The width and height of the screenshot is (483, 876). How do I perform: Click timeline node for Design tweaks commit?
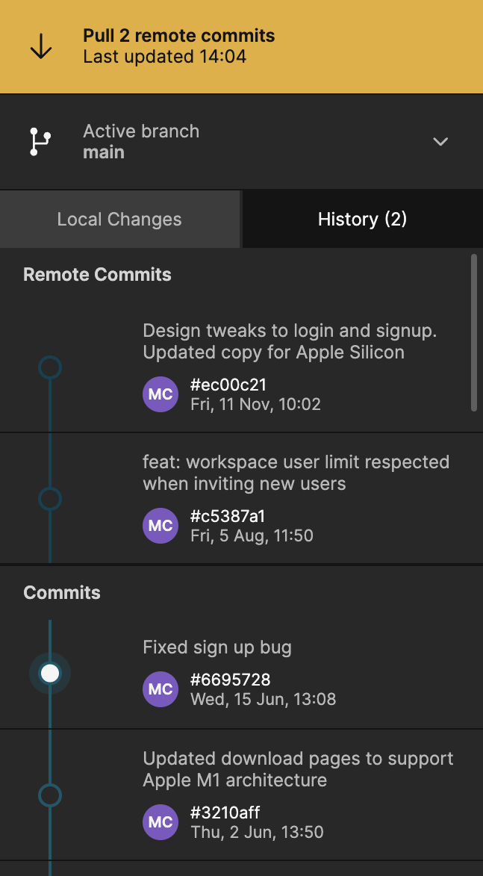(x=50, y=367)
